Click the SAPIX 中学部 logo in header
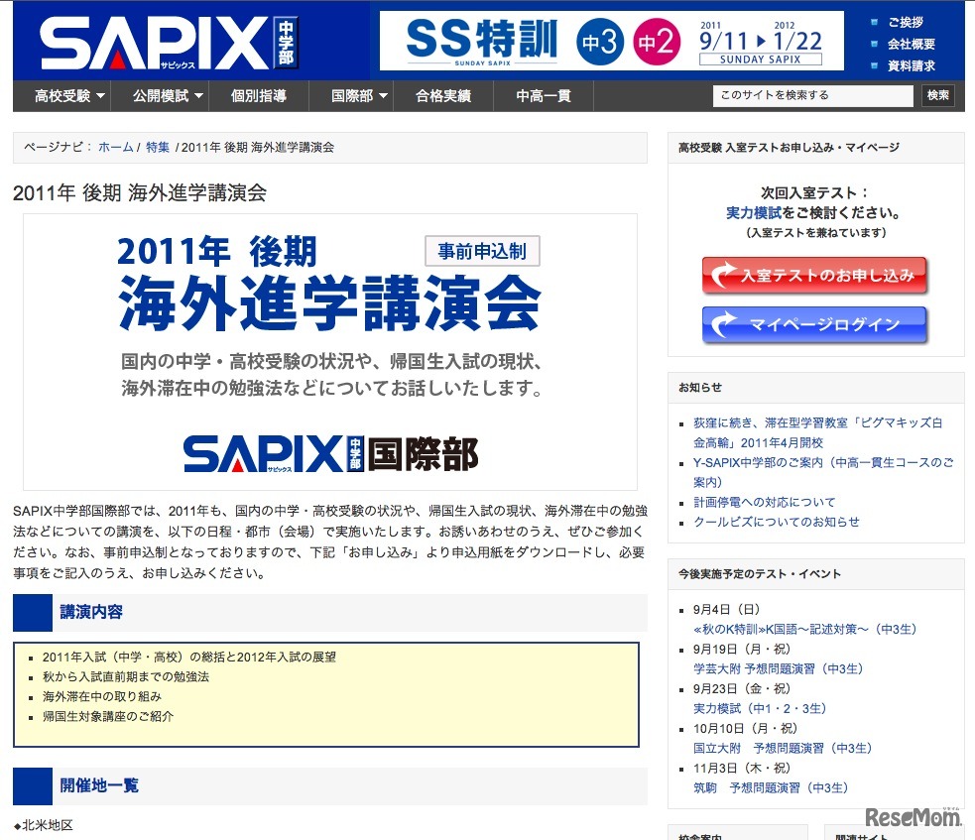 [168, 43]
